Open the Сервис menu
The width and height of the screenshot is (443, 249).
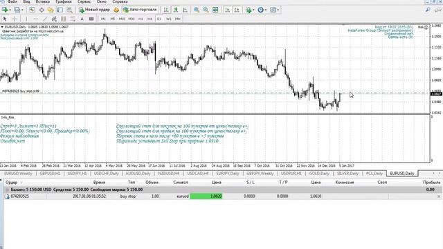[84, 1]
